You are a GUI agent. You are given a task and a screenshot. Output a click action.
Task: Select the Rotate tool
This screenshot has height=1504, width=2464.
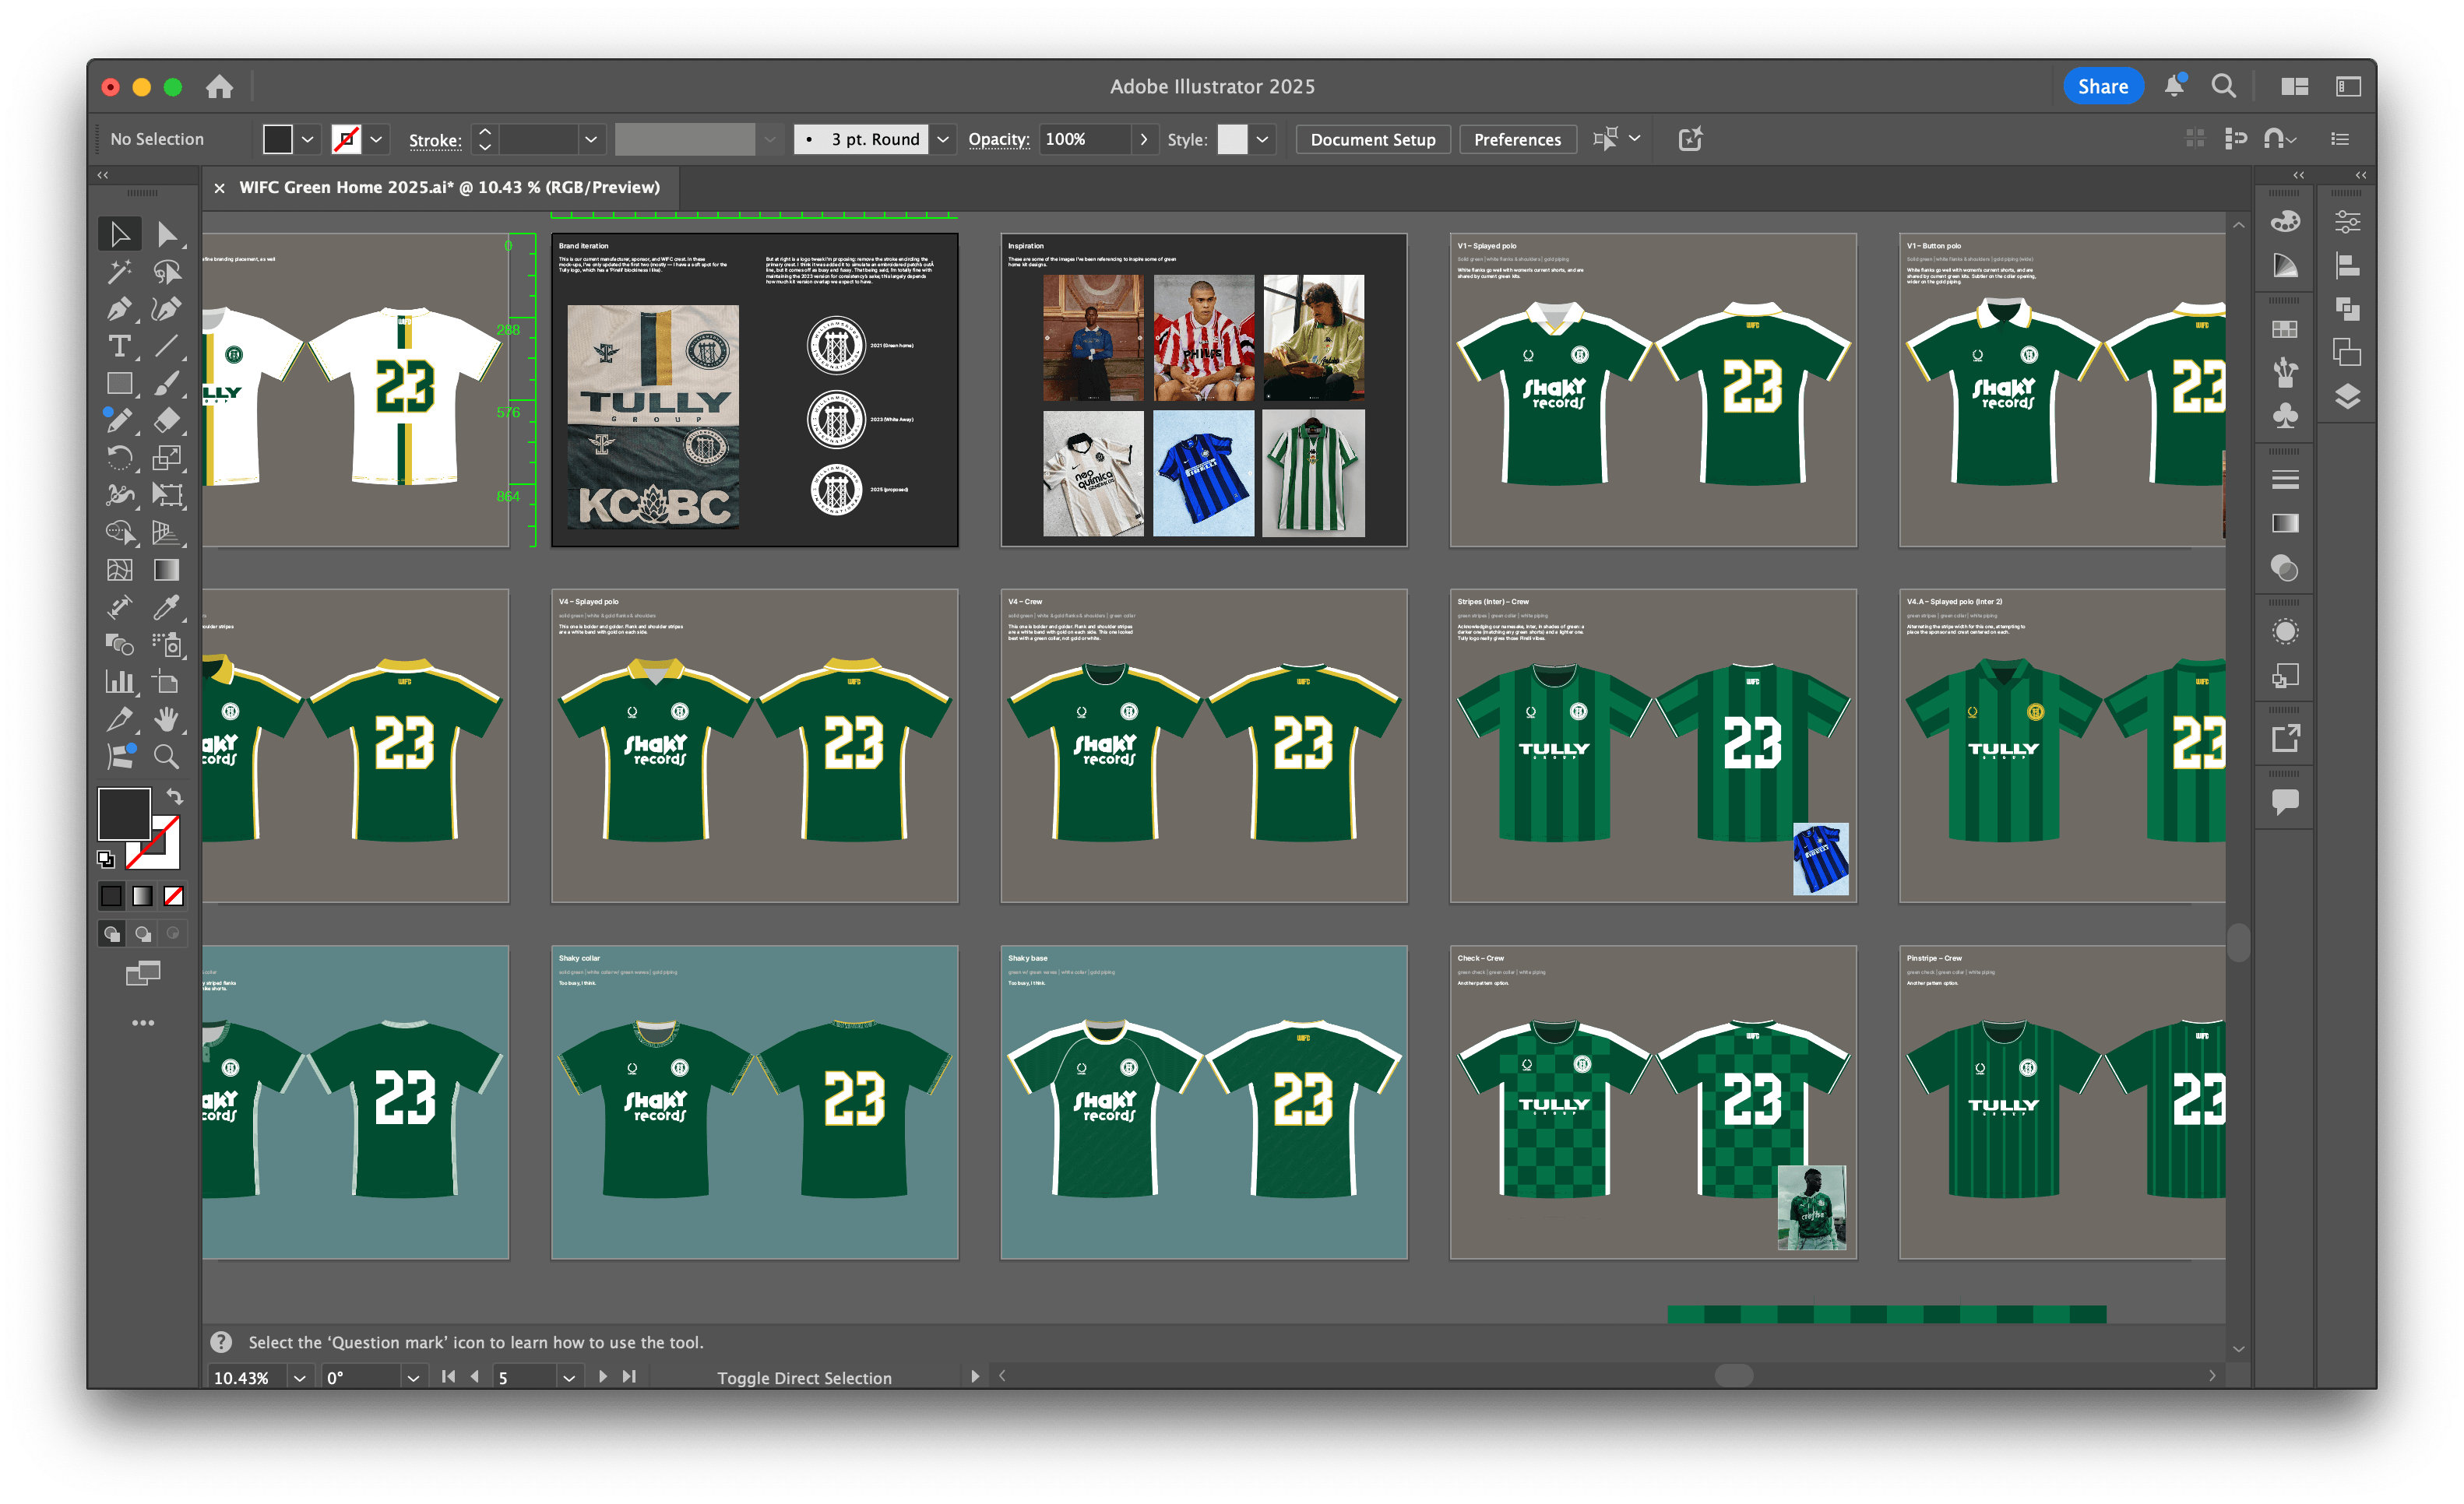coord(119,459)
